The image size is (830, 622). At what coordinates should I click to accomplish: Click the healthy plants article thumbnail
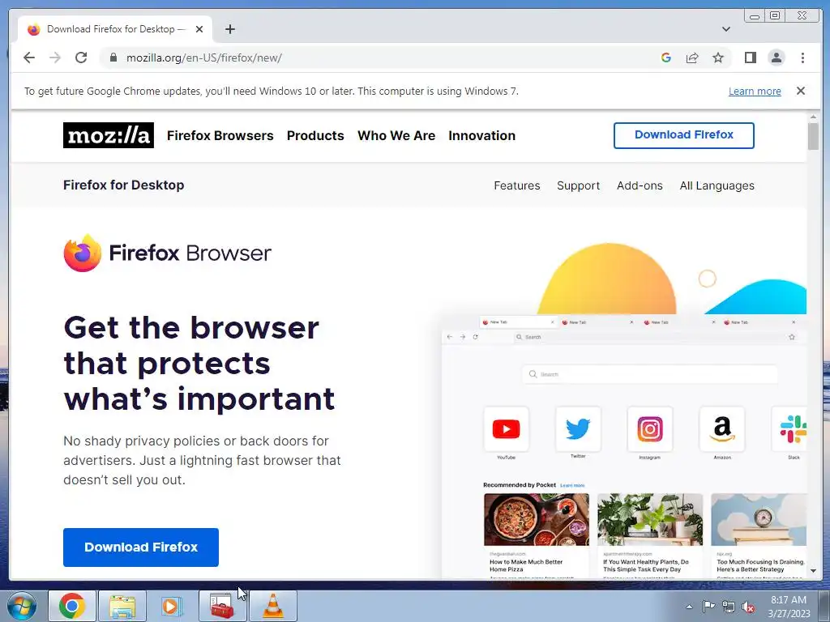[650, 519]
